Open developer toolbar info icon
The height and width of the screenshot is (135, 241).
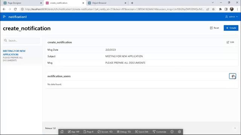(x=172, y=132)
